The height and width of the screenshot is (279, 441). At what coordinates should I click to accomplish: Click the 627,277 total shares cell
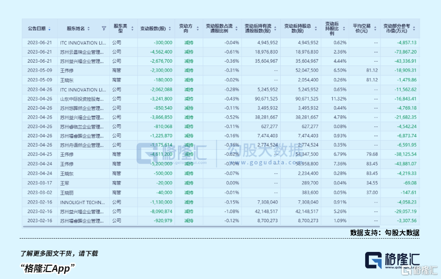(310, 126)
